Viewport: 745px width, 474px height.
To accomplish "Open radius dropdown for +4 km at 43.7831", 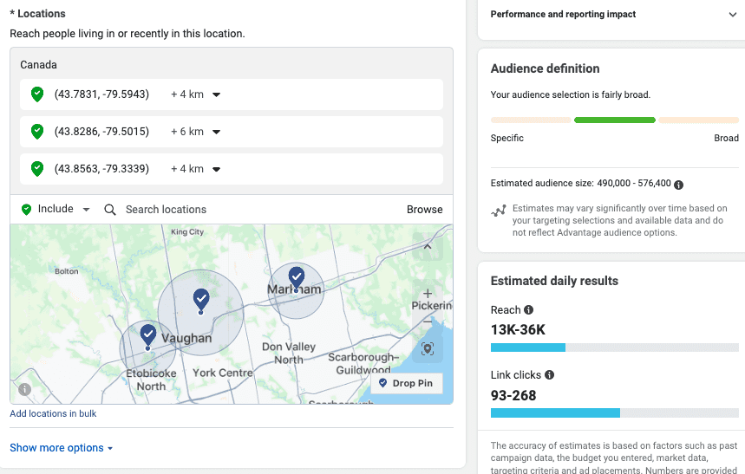I will (216, 94).
